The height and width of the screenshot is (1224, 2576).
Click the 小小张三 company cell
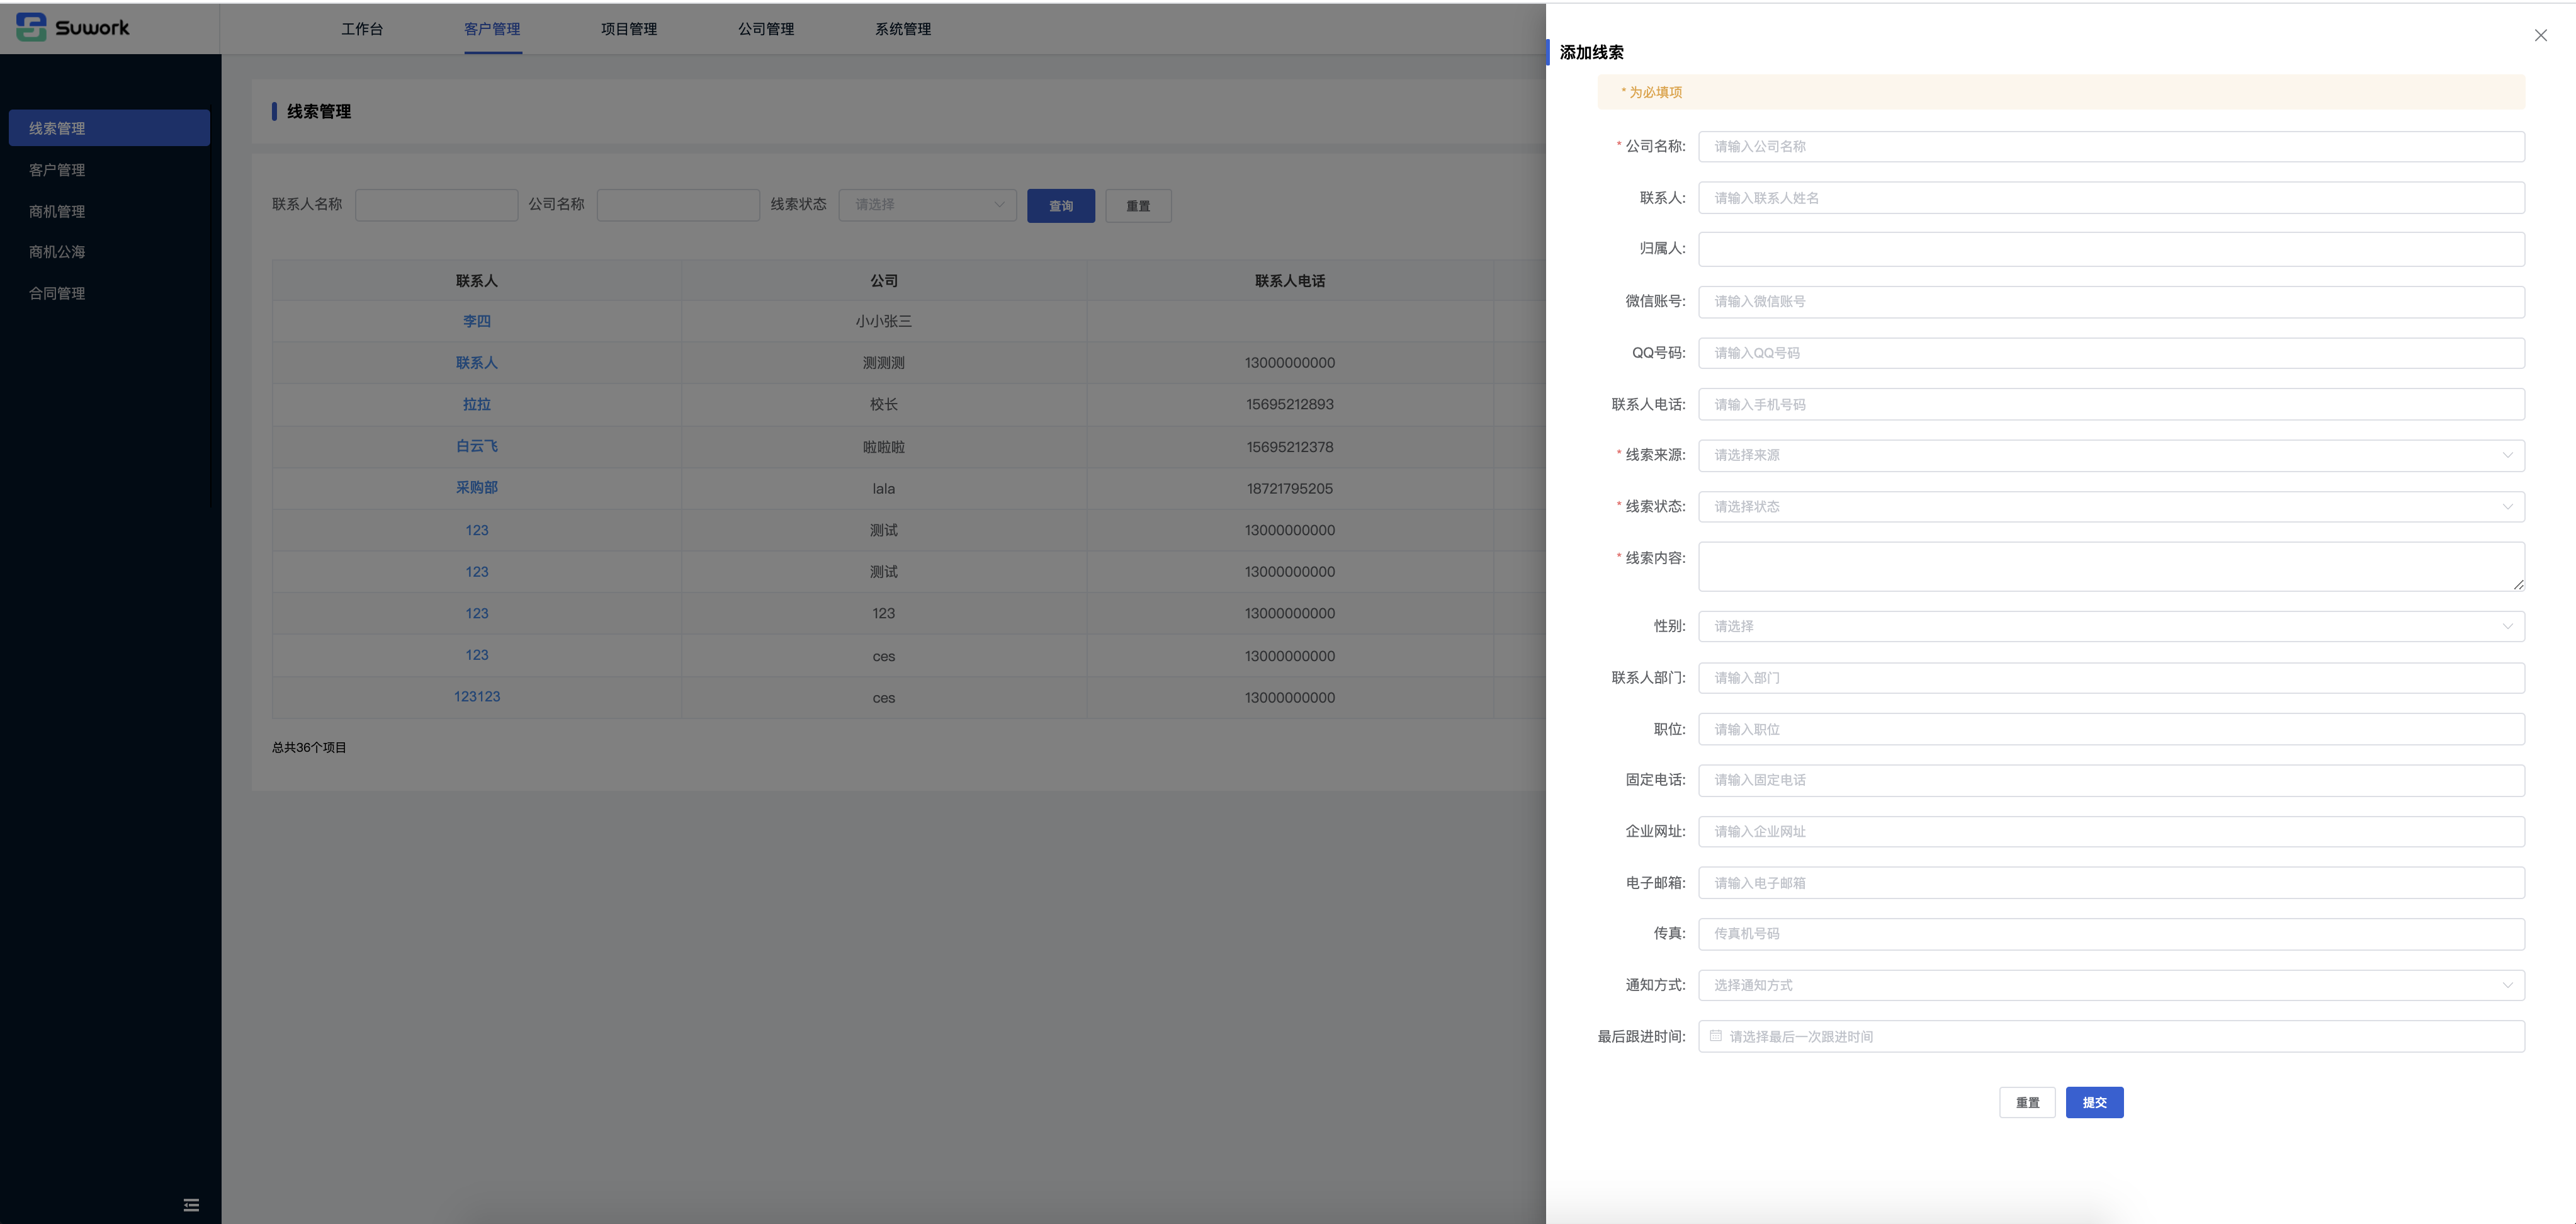point(884,321)
